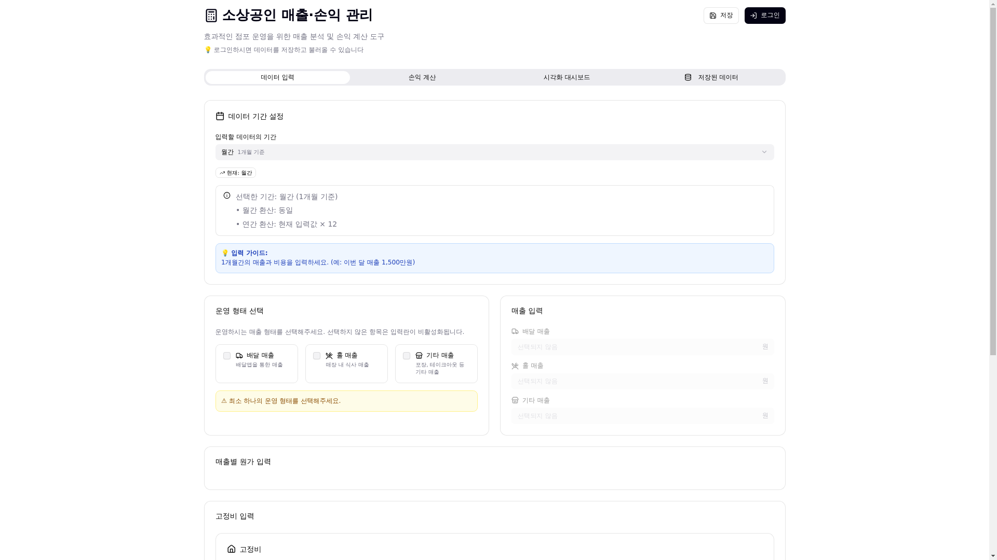Open the 월간 period dropdown
The height and width of the screenshot is (560, 997).
[494, 152]
